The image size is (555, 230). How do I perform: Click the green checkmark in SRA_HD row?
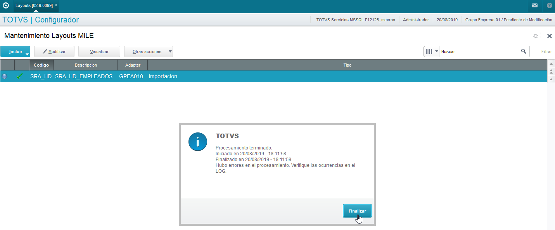[x=19, y=76]
